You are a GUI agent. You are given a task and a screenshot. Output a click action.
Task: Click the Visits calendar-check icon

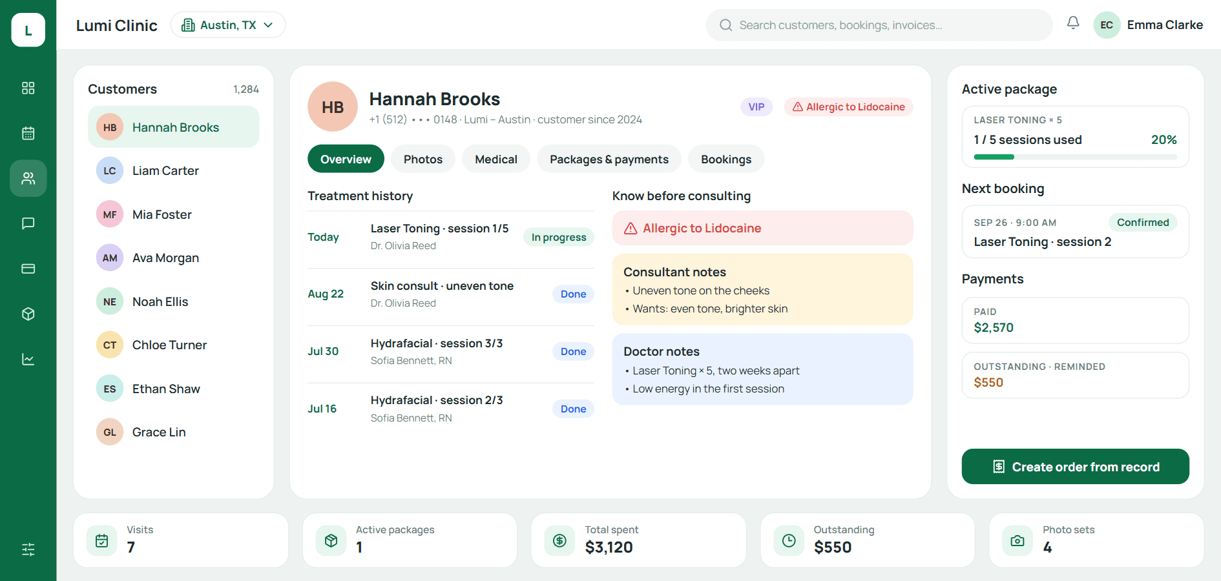(102, 540)
